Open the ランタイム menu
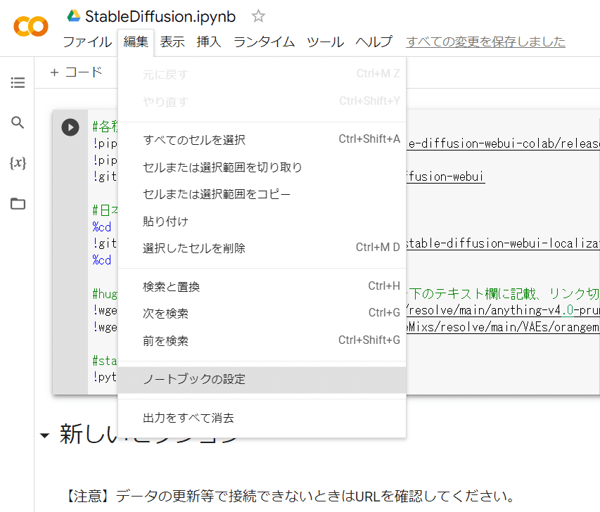 tap(264, 41)
